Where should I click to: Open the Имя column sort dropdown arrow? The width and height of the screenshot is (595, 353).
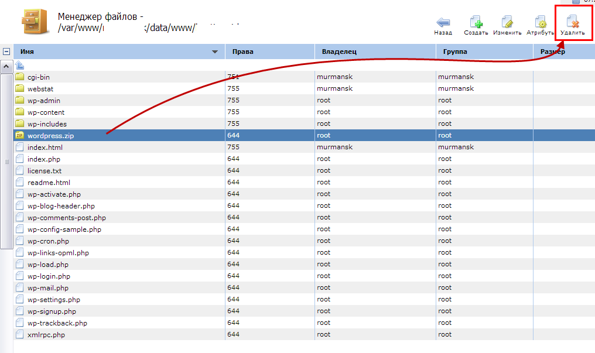[x=215, y=52]
